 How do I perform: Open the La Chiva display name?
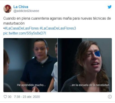tap(21, 7)
